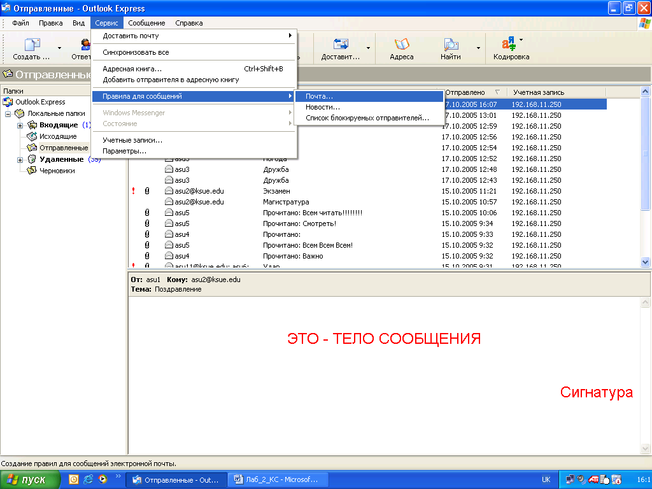Click the Сервис menu

[x=106, y=23]
